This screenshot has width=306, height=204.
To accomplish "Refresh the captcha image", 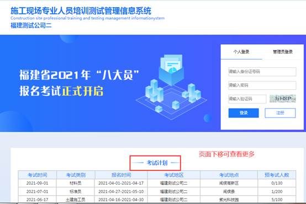I will click(x=283, y=99).
